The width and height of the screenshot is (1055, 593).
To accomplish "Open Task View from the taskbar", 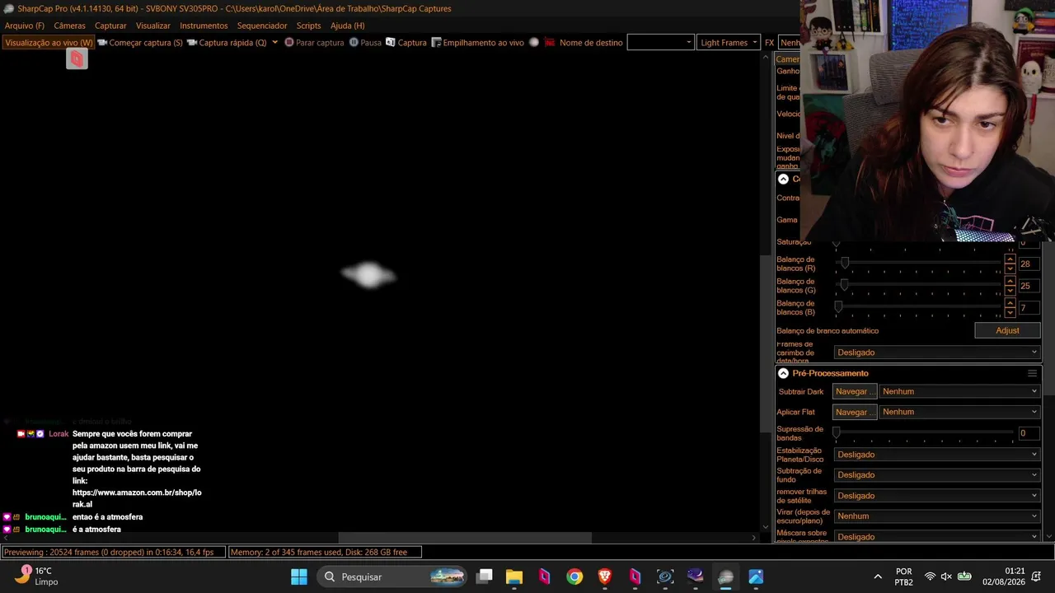I will [484, 577].
